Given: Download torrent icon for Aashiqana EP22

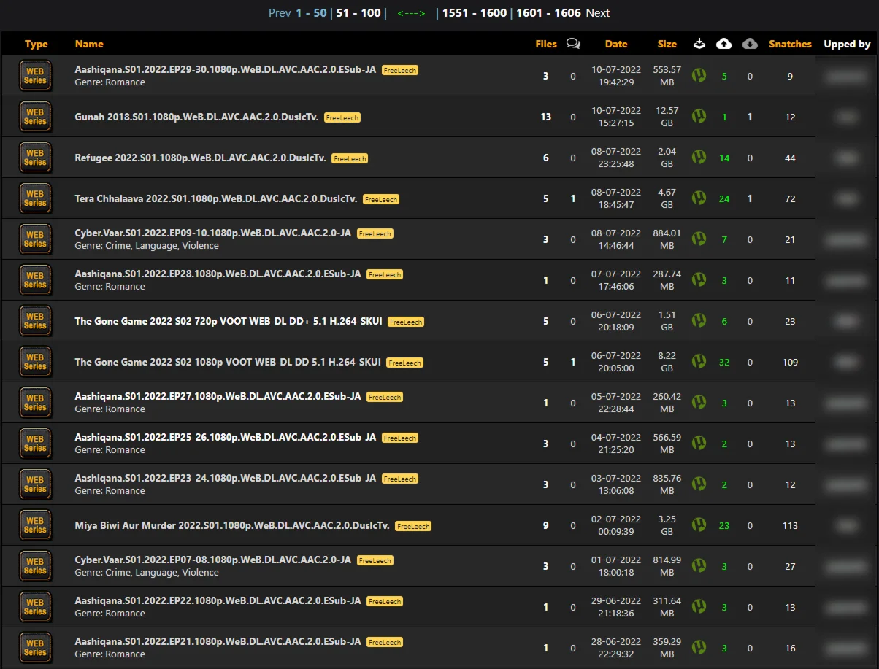Looking at the screenshot, I should 699,606.
